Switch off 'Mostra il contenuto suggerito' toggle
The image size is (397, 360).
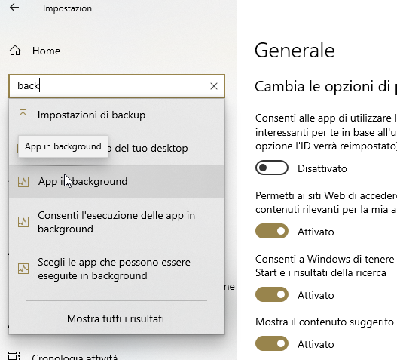272,343
